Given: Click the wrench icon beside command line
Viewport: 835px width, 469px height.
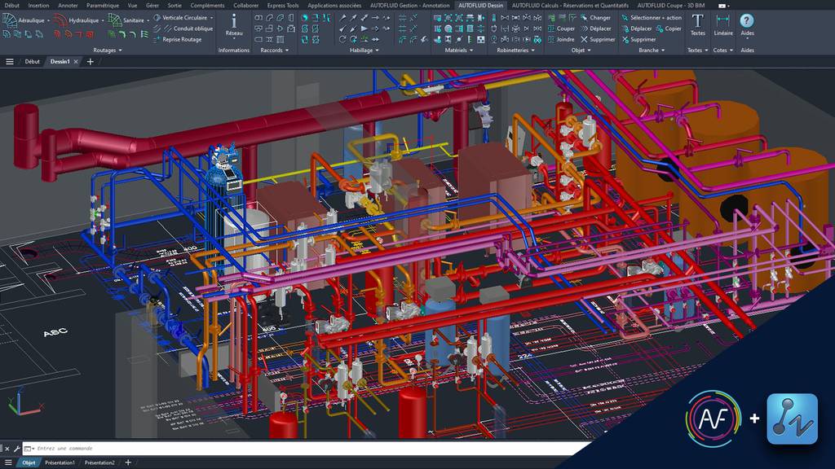Looking at the screenshot, I should pyautogui.click(x=16, y=449).
